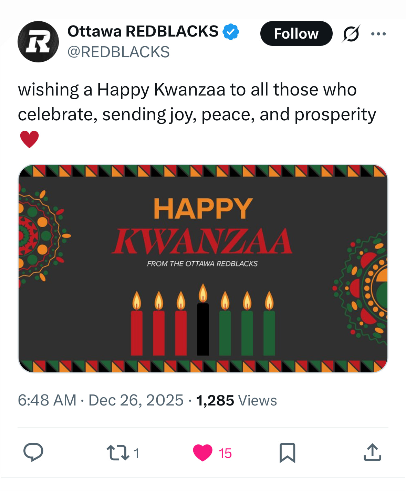Screen dimensions: 406x491
Task: Click the repost count of 1
Action: (136, 453)
